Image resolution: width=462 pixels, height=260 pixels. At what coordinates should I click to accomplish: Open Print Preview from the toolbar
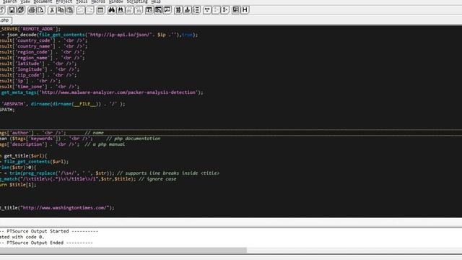click(x=40, y=10)
